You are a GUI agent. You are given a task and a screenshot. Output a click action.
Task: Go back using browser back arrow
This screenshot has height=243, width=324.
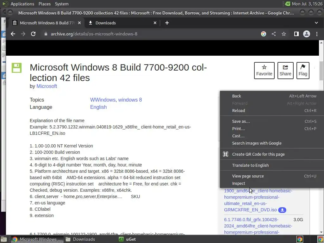[x=13, y=34]
